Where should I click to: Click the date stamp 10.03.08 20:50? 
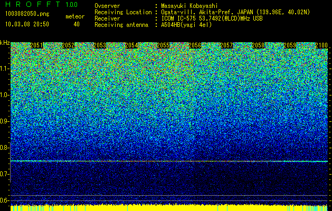pos(27,24)
